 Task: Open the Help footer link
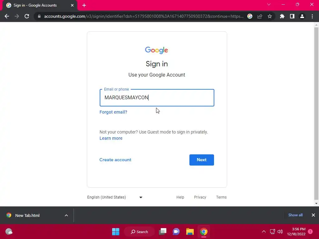(x=180, y=197)
